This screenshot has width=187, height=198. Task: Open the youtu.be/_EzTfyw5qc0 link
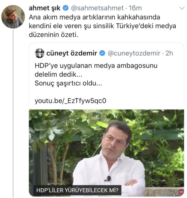pos(70,101)
